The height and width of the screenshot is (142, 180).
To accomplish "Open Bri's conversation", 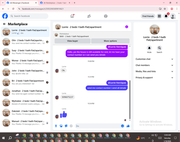I will [x=25, y=82].
